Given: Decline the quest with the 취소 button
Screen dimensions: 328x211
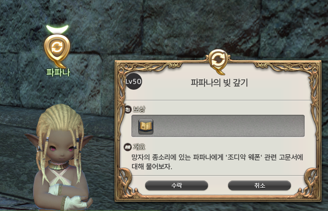Looking at the screenshot, I should tap(260, 185).
